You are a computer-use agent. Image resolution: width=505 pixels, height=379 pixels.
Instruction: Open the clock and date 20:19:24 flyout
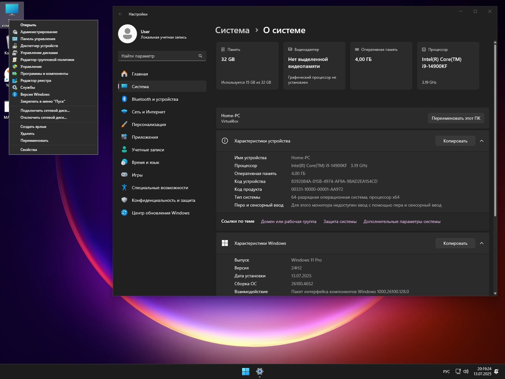pos(482,371)
